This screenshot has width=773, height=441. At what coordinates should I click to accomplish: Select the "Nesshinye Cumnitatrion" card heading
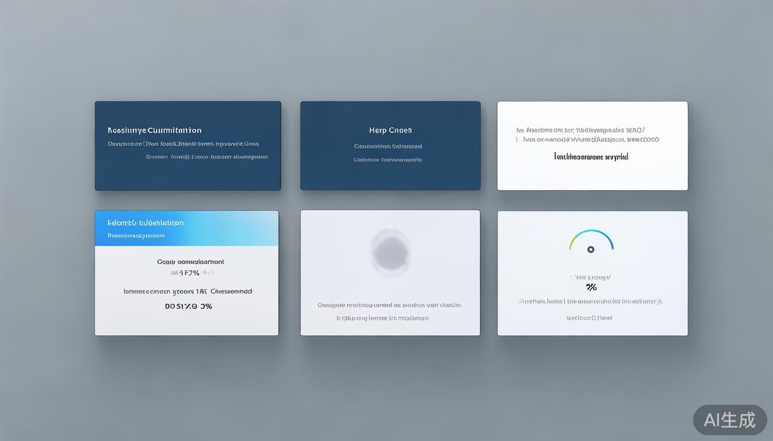point(154,130)
